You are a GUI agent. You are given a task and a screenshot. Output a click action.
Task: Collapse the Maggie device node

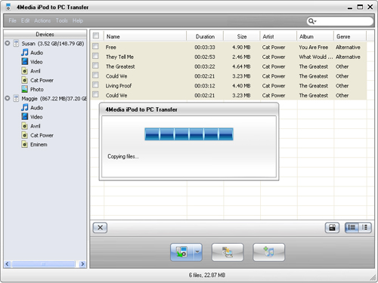pos(8,98)
